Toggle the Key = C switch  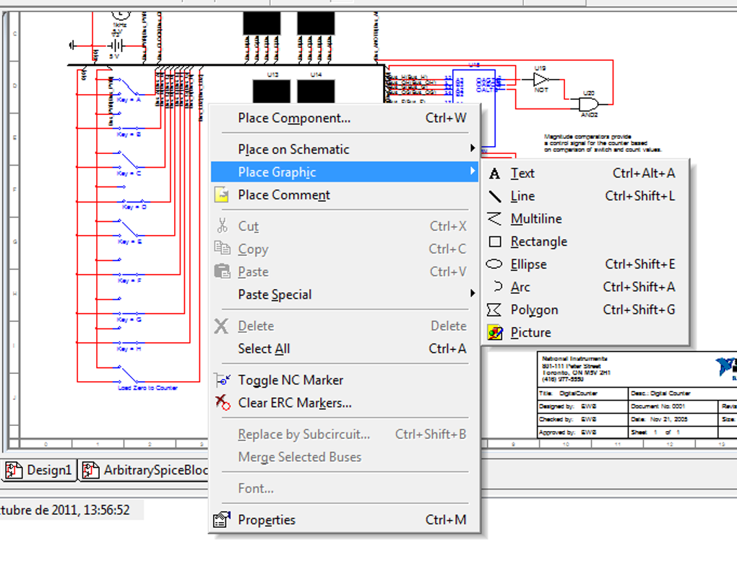click(129, 160)
